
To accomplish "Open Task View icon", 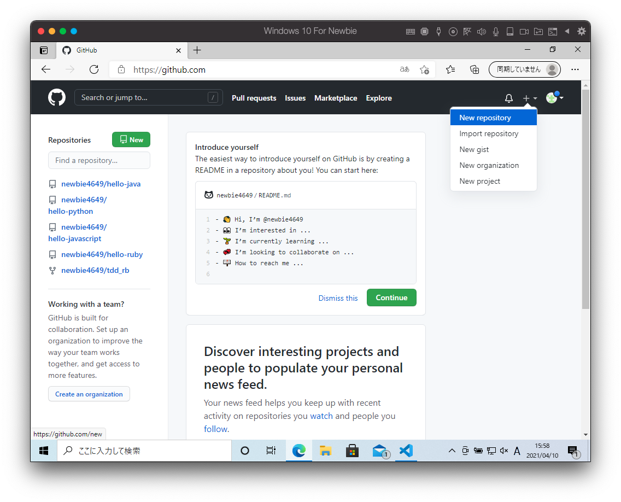I will tap(271, 451).
